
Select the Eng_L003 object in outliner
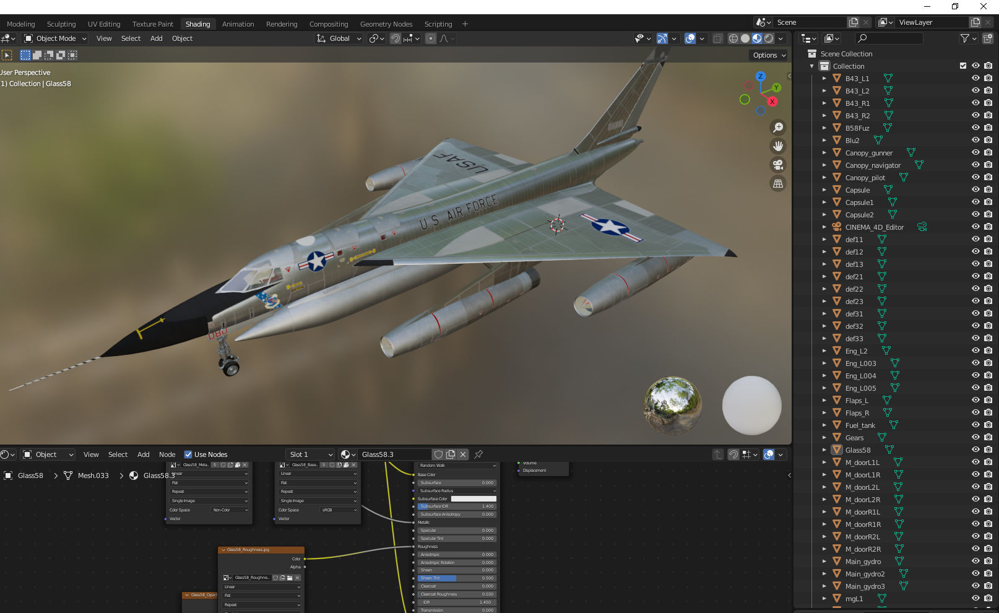860,363
